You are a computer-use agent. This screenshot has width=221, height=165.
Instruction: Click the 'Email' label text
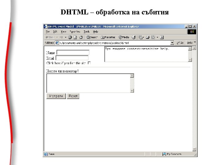pos(50,58)
